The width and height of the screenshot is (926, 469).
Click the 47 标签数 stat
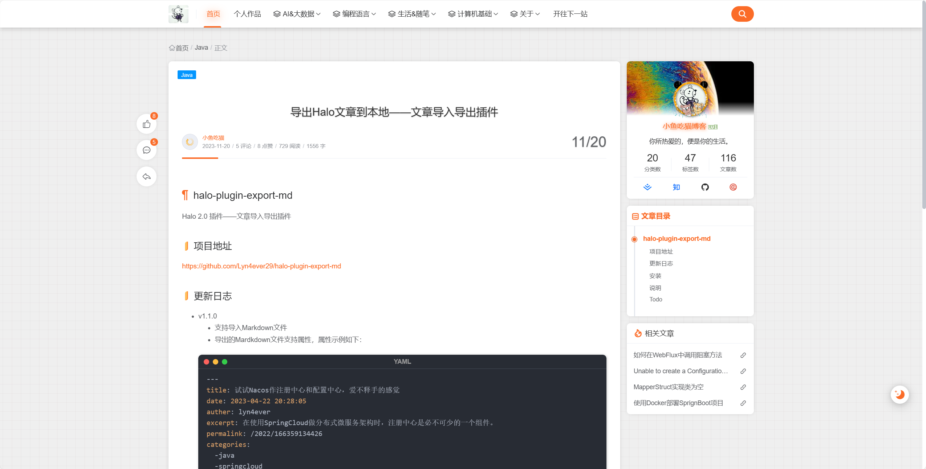tap(690, 162)
